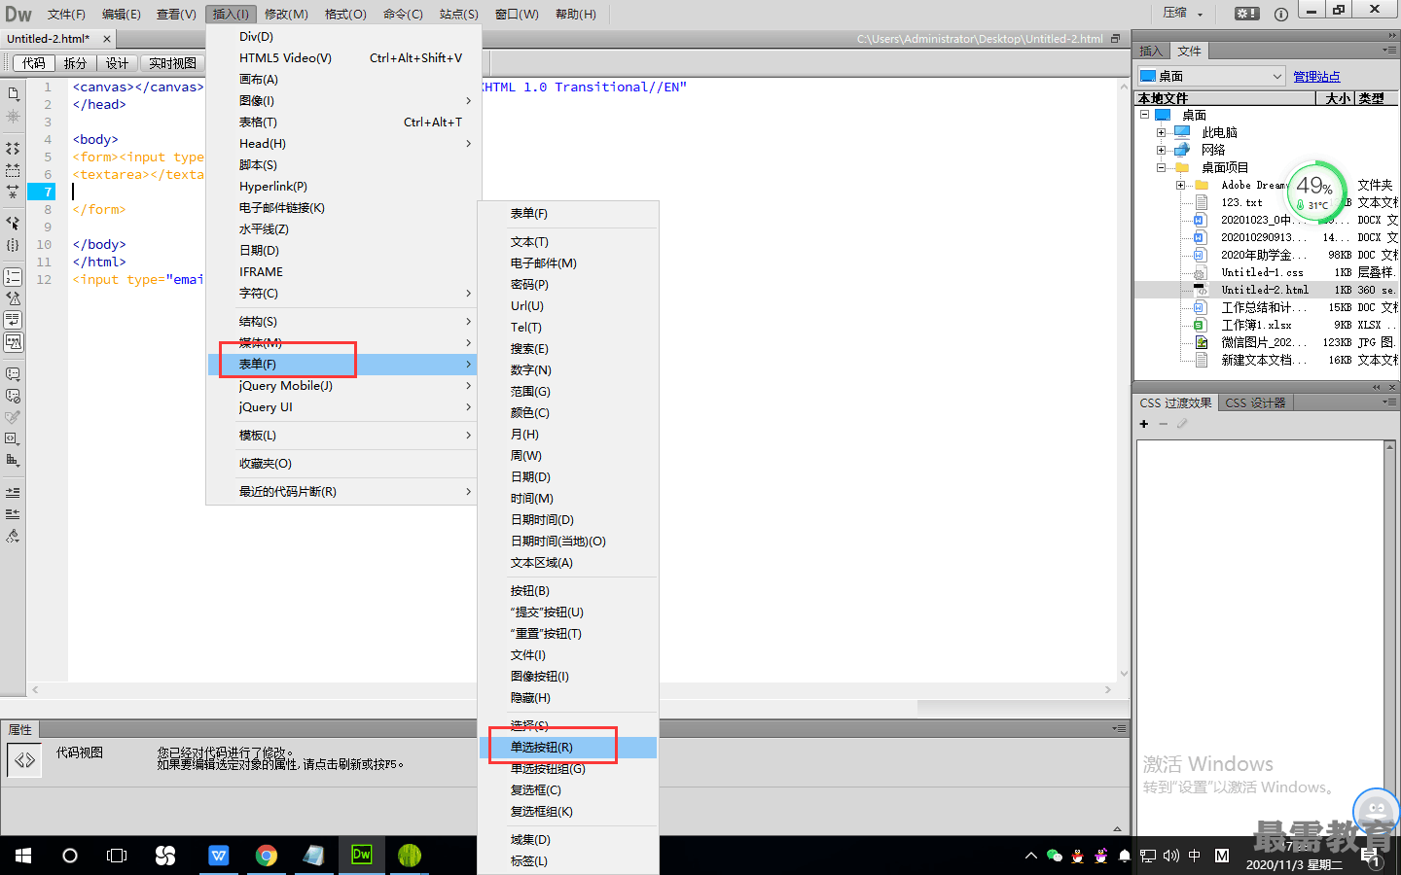Expand the This PC (此电脑) tree node

(1161, 132)
